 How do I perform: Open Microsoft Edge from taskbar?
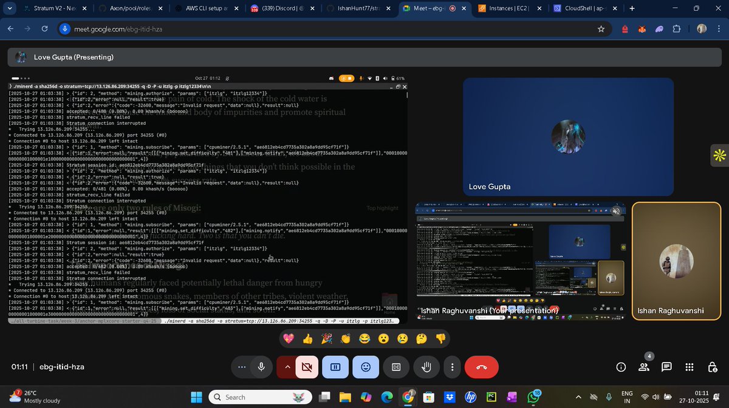[x=387, y=397]
